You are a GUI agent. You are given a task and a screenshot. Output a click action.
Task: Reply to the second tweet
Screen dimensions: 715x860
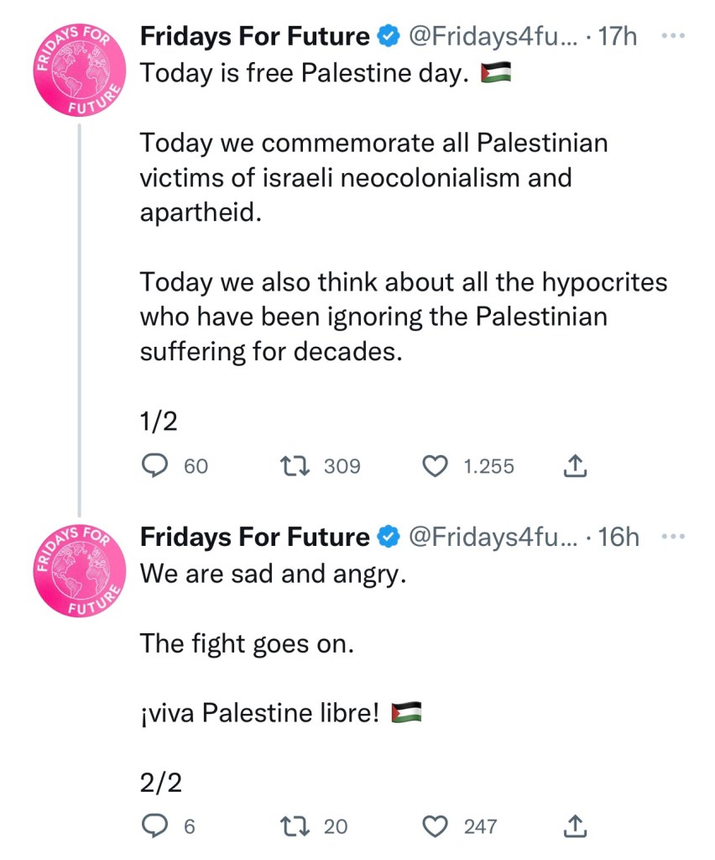pyautogui.click(x=154, y=826)
